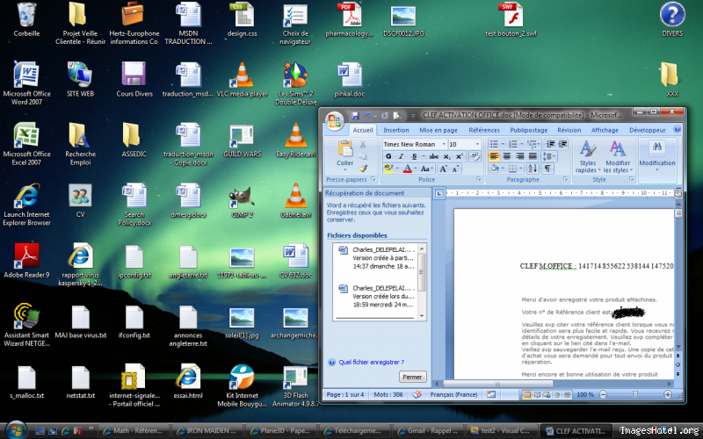Select Align Left paragraph alignment
Image resolution: width=703 pixels, height=439 pixels.
[x=494, y=156]
